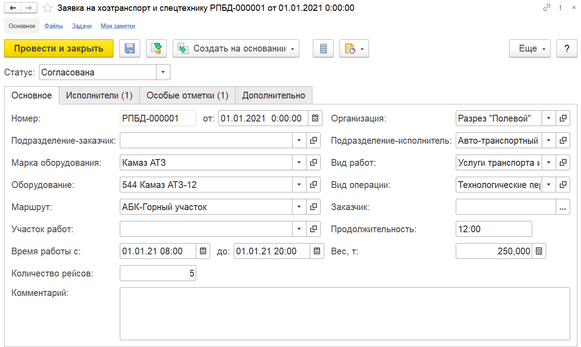
Task: Expand the Вид операции dropdown
Action: 548,185
